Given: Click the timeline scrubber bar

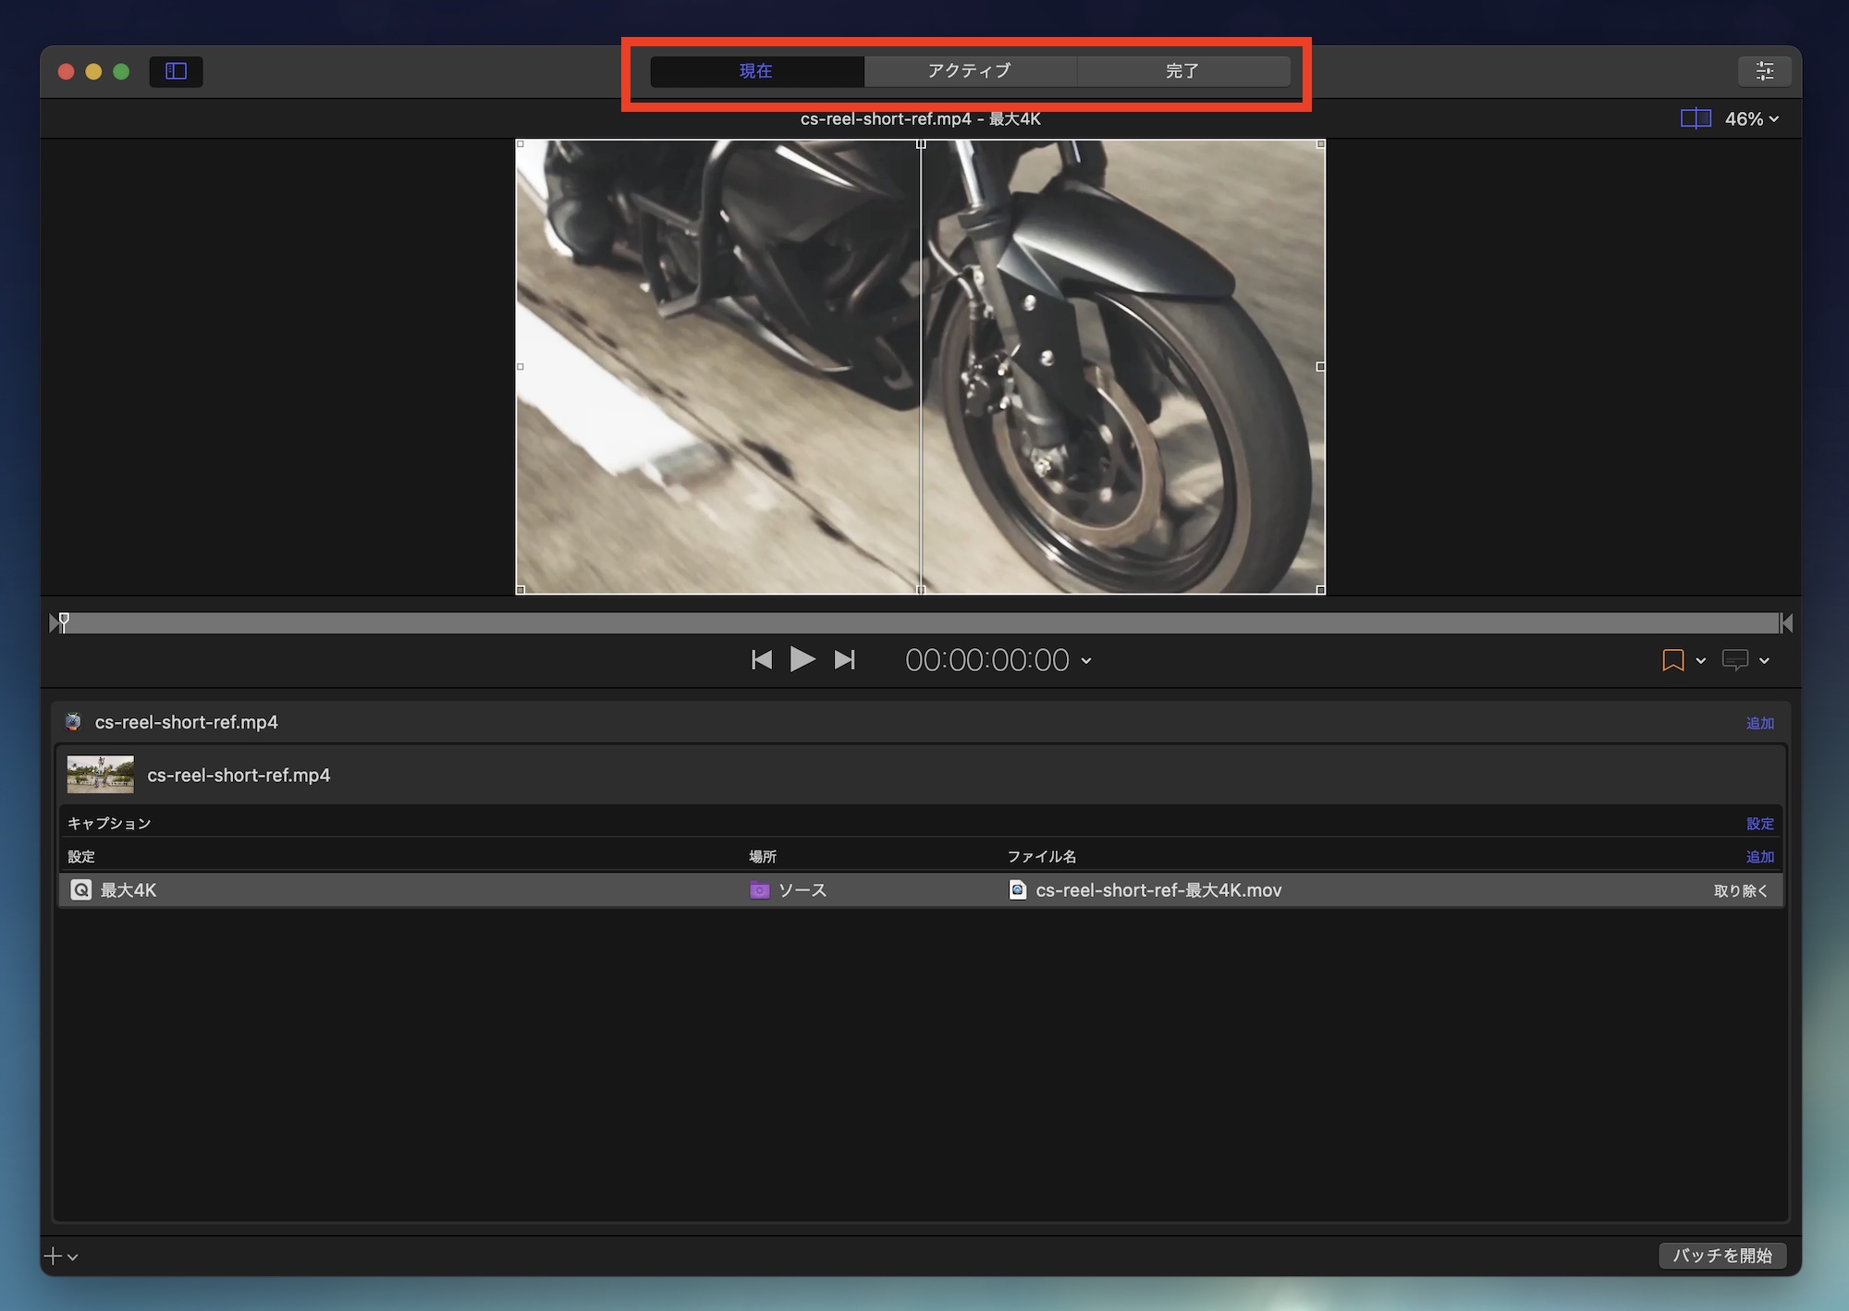Looking at the screenshot, I should (920, 623).
